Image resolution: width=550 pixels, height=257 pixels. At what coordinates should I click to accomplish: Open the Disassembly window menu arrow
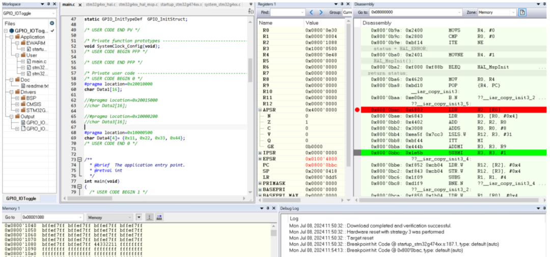539,4
